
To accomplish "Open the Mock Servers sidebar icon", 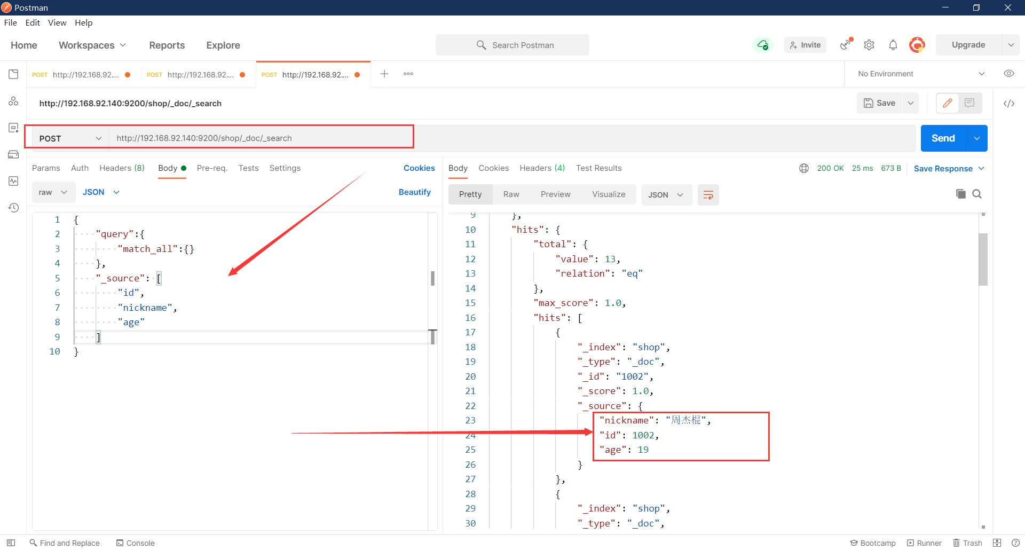I will (13, 154).
